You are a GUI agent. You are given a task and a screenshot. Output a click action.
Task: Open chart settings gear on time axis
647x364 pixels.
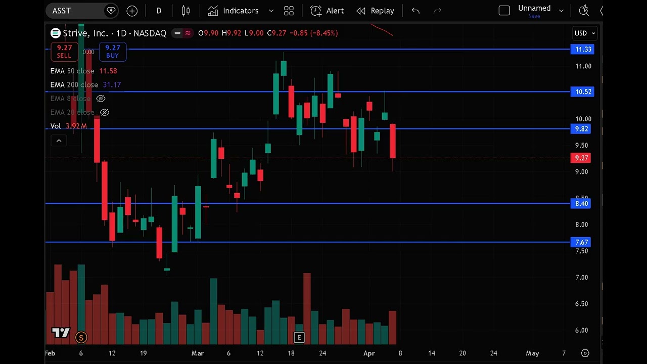585,353
